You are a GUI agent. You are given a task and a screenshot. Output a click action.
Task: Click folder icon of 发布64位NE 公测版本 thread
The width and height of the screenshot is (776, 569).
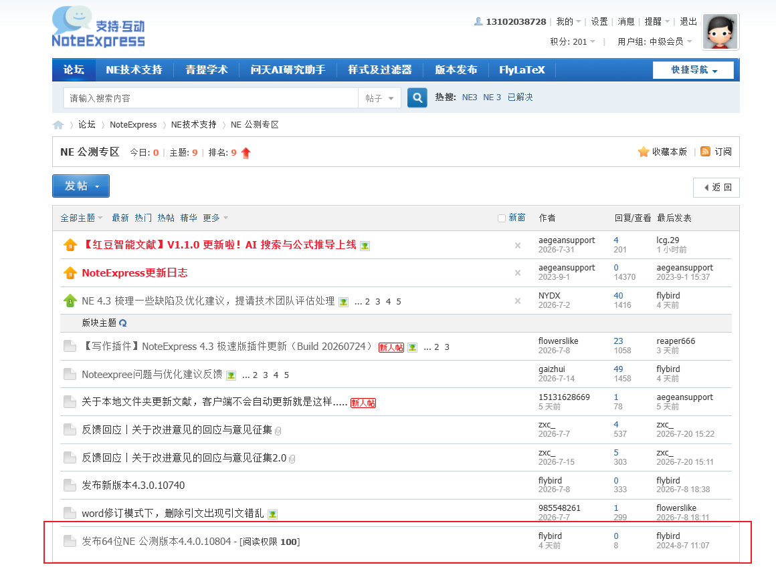70,542
